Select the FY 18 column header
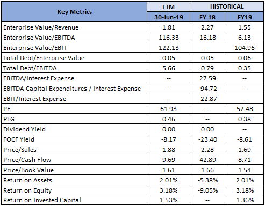The width and height of the screenshot is (265, 206). click(207, 17)
